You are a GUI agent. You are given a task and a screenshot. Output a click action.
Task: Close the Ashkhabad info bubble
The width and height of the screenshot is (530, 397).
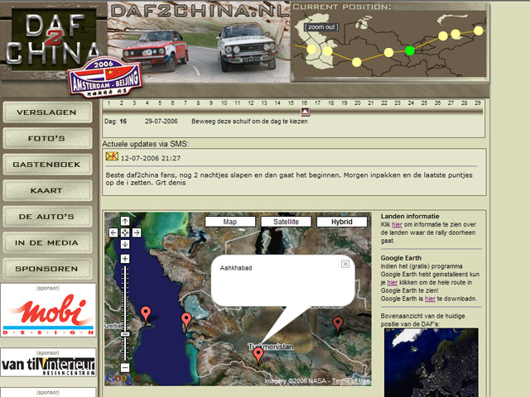point(345,263)
